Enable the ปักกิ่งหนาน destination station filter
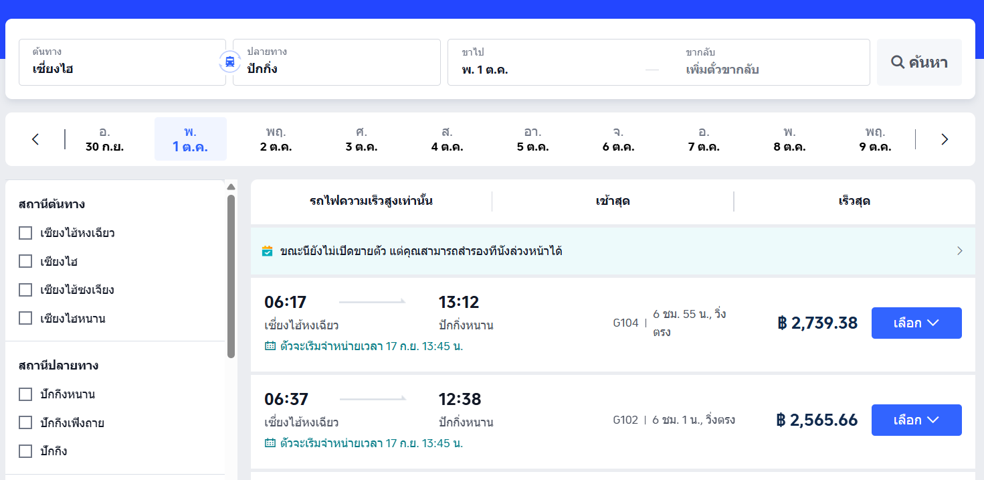Image resolution: width=984 pixels, height=480 pixels. tap(25, 394)
